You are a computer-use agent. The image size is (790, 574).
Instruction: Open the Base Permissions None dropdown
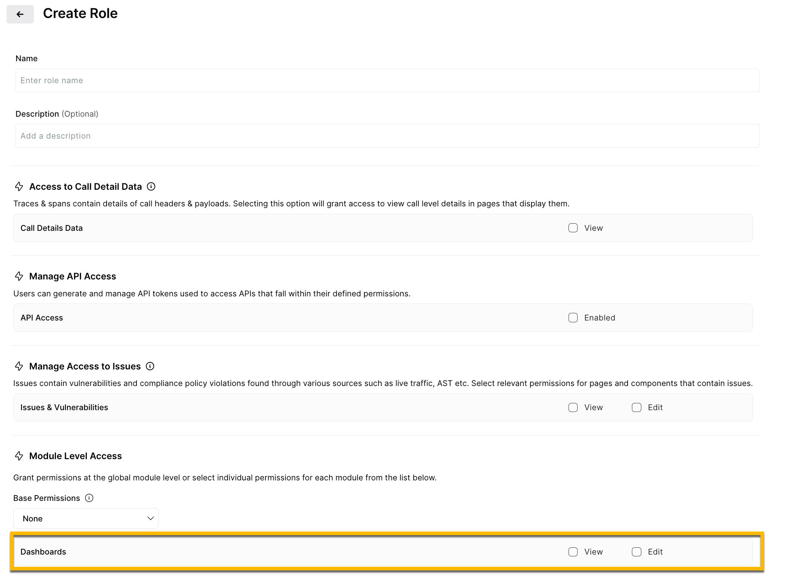(x=86, y=519)
